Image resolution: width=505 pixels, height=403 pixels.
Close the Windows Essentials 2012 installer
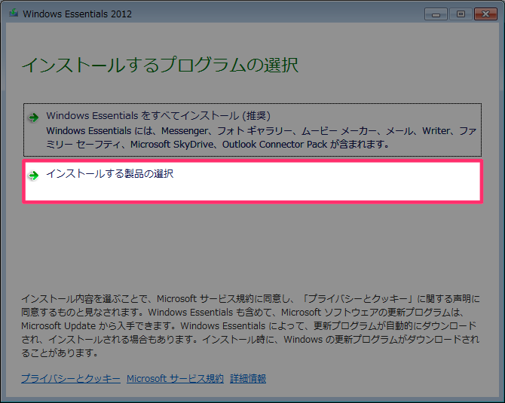(485, 14)
